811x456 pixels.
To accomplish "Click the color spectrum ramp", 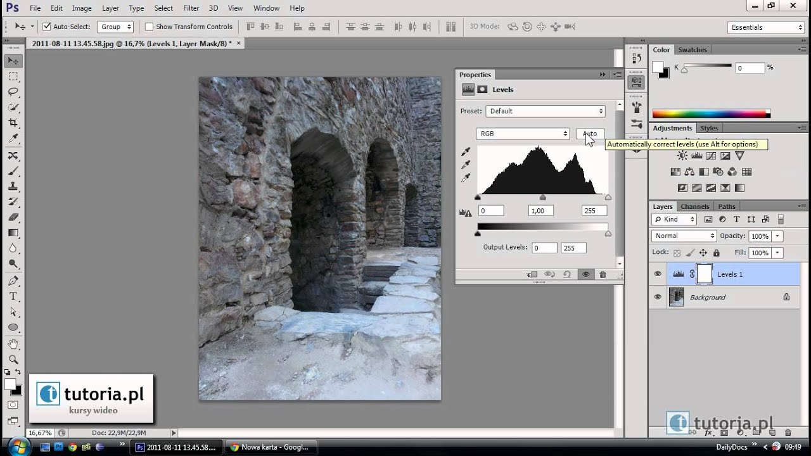I will pos(712,114).
